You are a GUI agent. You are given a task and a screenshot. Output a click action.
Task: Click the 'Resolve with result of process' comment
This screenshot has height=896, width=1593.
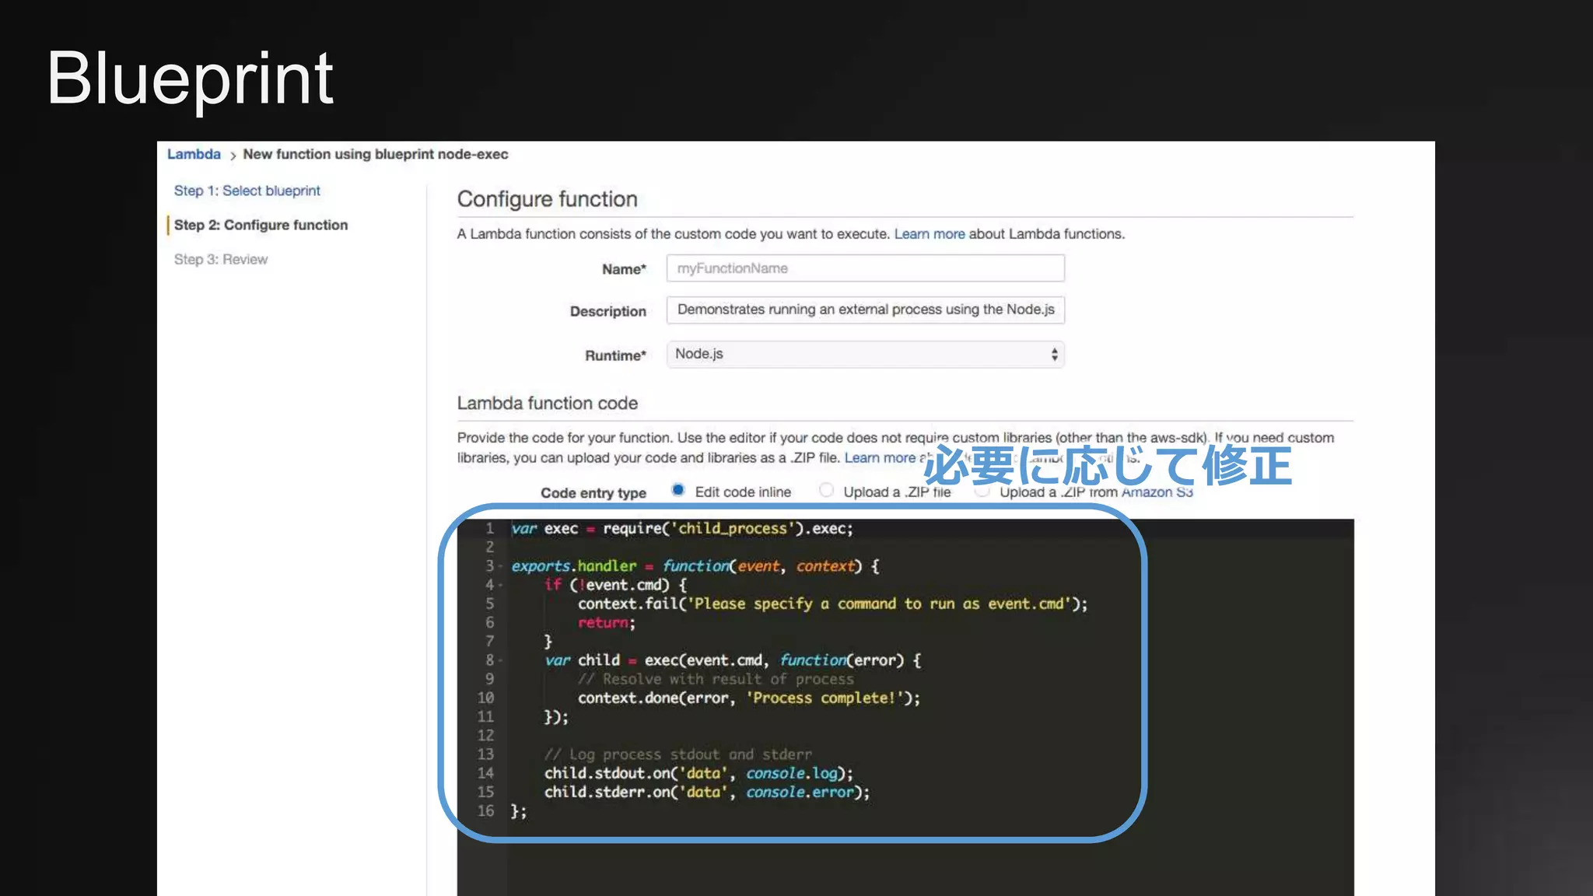click(x=716, y=679)
